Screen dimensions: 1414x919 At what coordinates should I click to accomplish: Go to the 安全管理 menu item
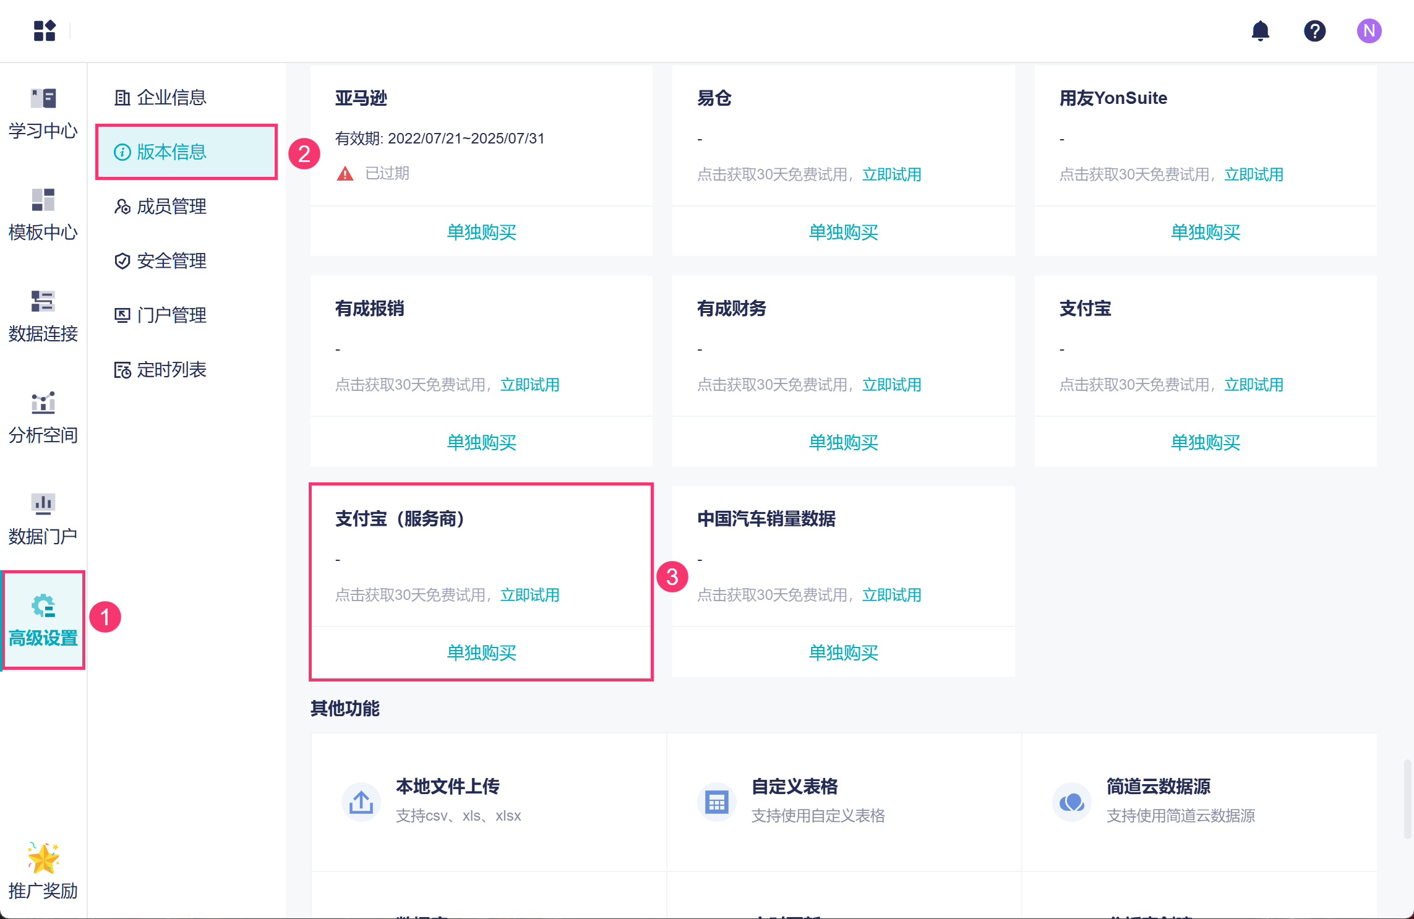tap(171, 261)
